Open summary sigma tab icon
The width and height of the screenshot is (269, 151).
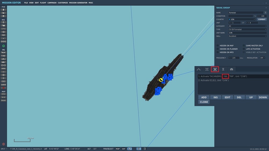(x=223, y=69)
